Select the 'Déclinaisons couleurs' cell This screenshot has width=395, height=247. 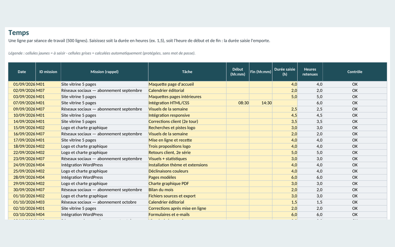(x=187, y=171)
